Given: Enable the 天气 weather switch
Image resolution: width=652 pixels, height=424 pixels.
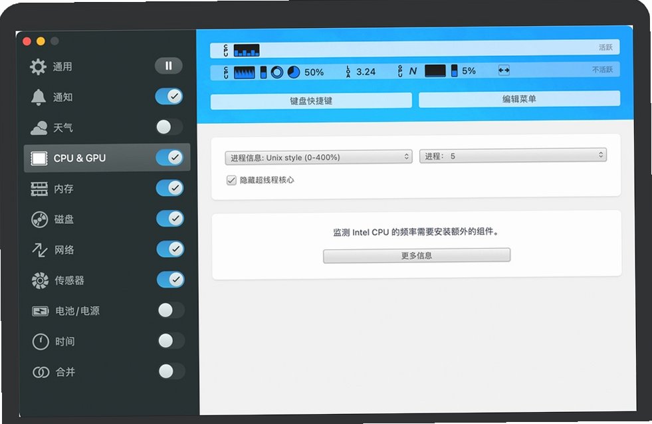Looking at the screenshot, I should (x=169, y=127).
